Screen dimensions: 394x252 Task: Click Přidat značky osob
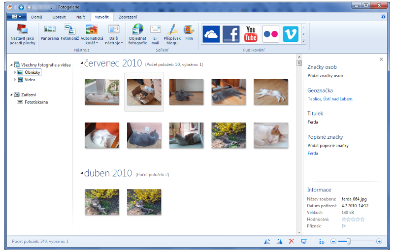click(x=325, y=75)
